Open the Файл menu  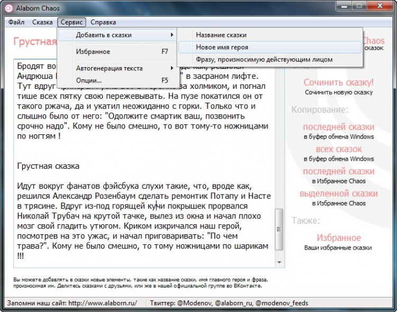pyautogui.click(x=16, y=22)
